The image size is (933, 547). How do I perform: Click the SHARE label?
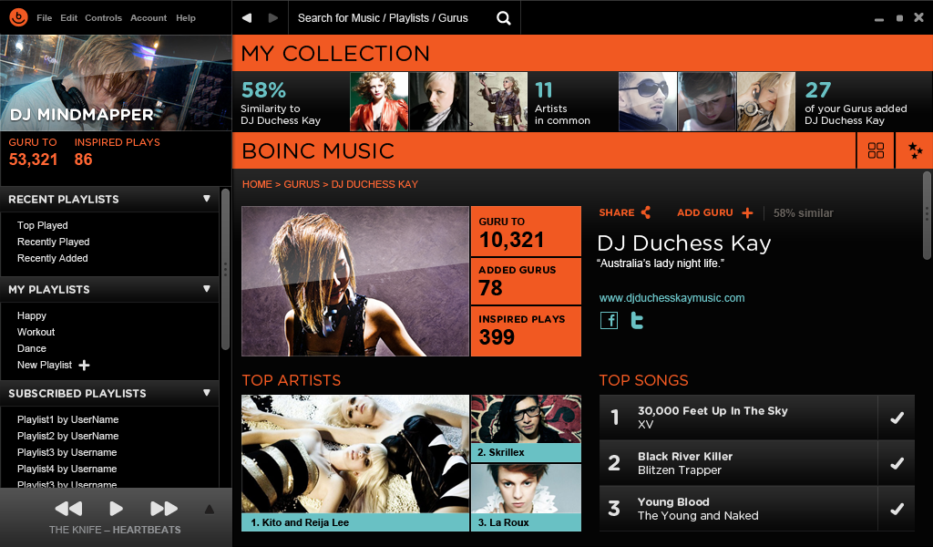pos(617,212)
